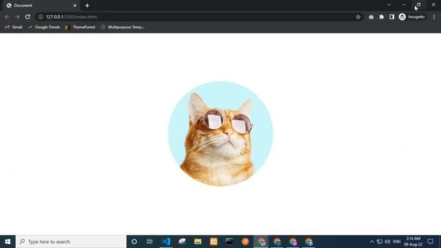Minimize the Chrome window
This screenshot has width=441, height=248.
coord(404,5)
